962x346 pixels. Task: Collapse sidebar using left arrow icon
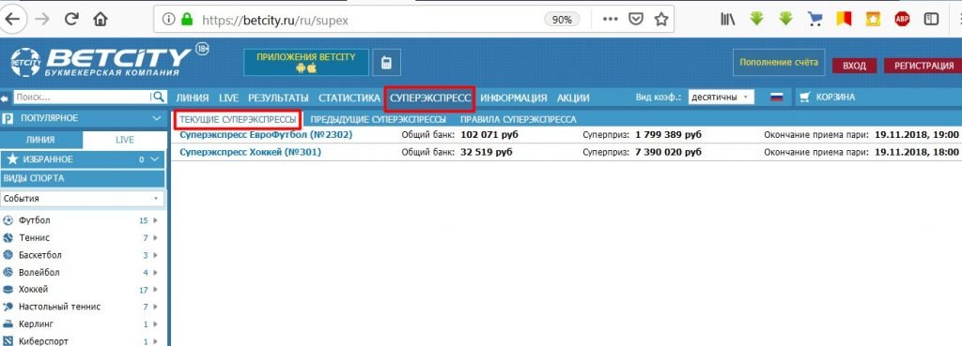tap(5, 98)
